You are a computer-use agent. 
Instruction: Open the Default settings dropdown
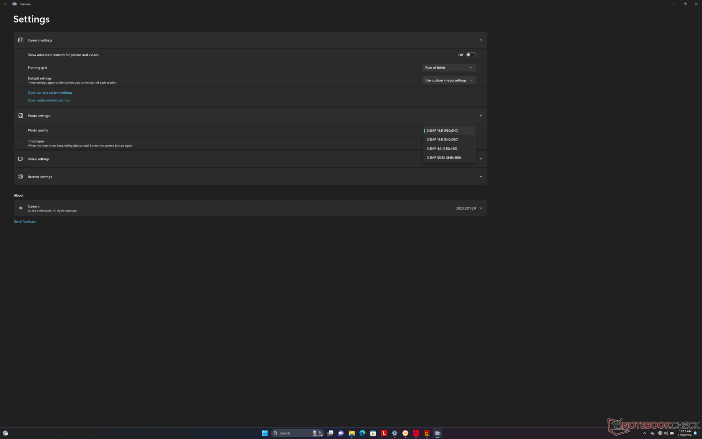click(x=449, y=80)
